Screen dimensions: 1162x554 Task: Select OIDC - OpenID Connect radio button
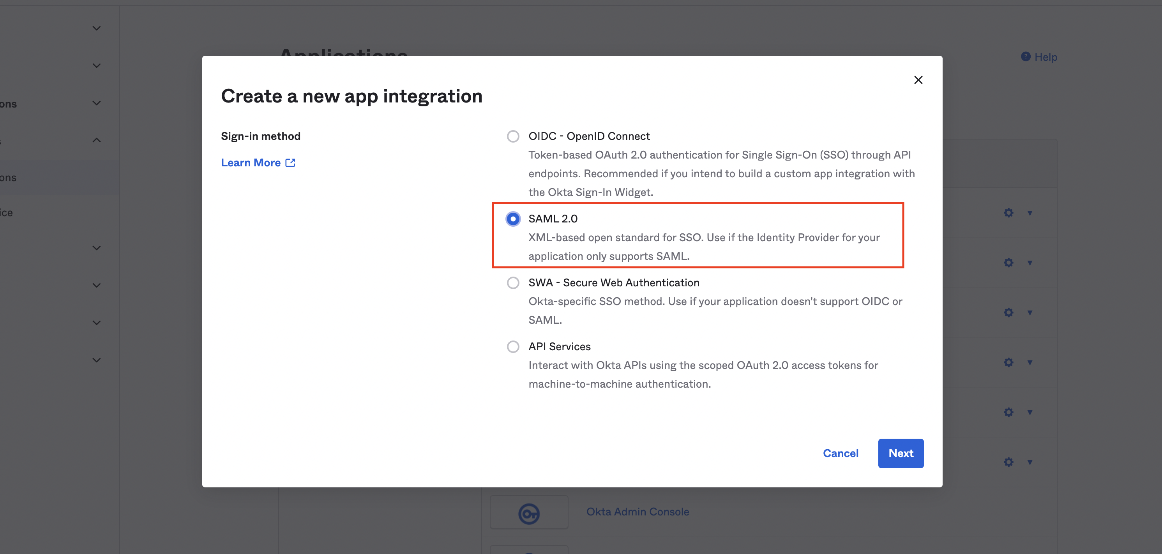click(513, 136)
